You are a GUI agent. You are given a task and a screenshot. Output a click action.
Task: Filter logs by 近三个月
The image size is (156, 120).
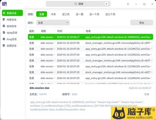point(110,14)
